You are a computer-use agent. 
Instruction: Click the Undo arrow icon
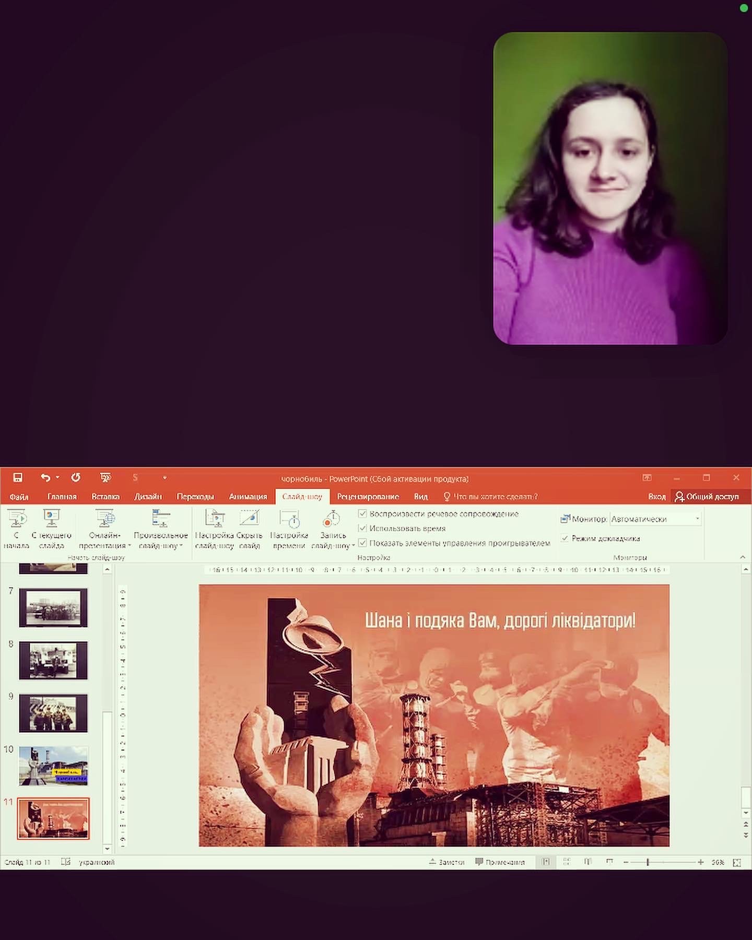tap(45, 477)
